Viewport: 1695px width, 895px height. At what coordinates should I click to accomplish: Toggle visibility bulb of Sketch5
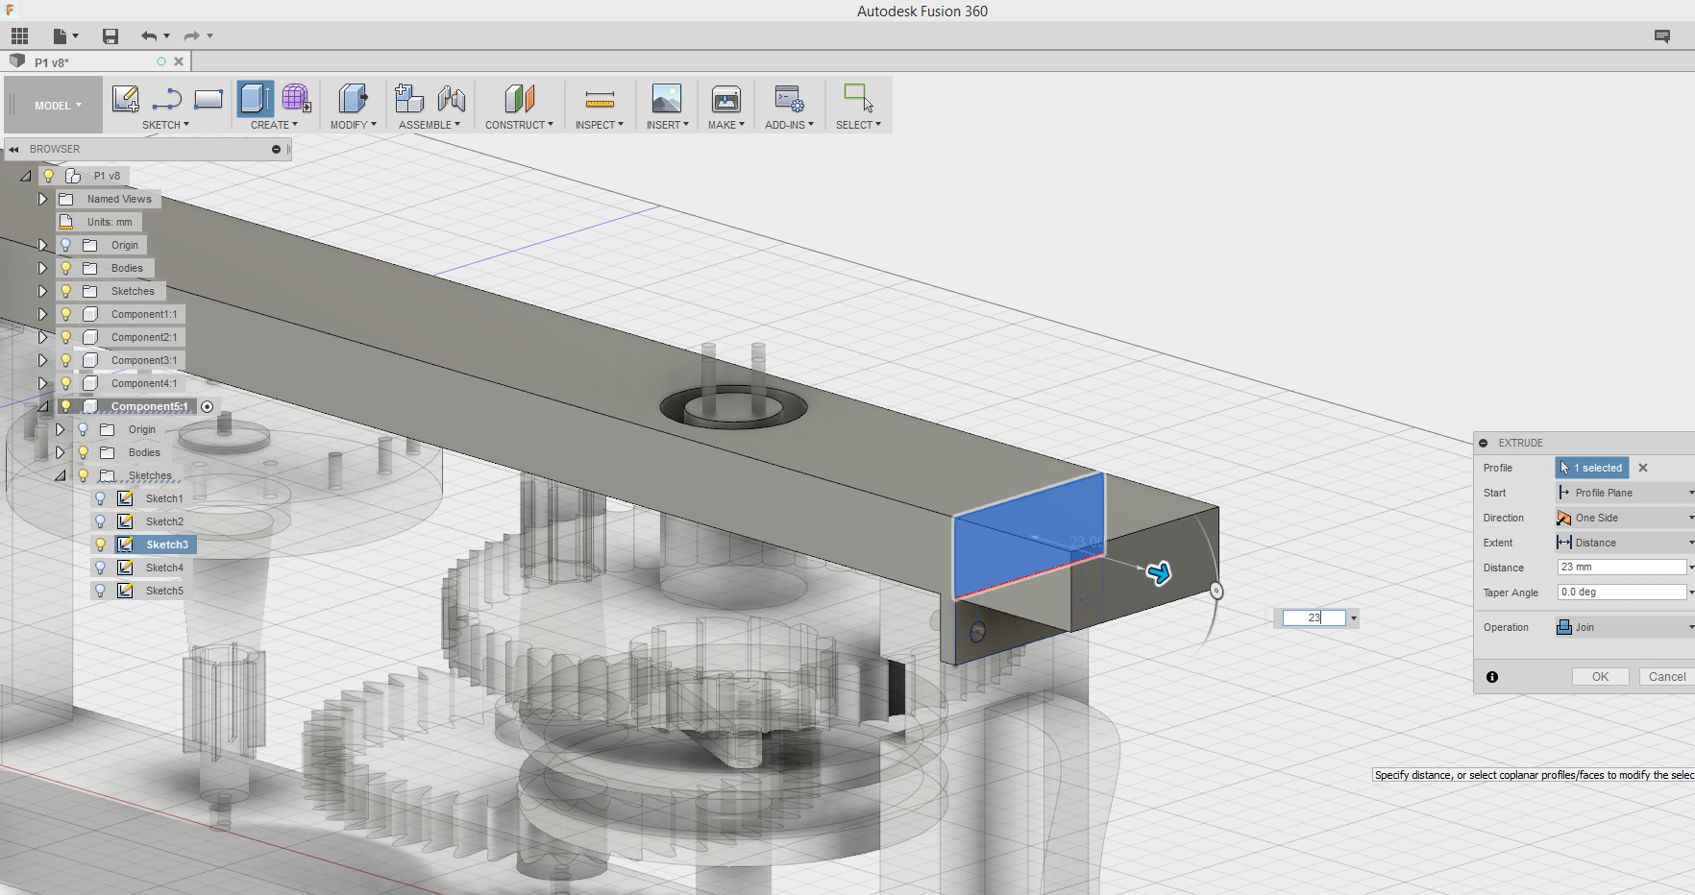tap(100, 591)
